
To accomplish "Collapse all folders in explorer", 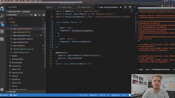I will pyautogui.click(x=44, y=15).
